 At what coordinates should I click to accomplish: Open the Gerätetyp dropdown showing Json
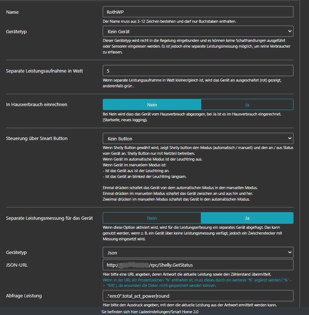tap(198, 253)
